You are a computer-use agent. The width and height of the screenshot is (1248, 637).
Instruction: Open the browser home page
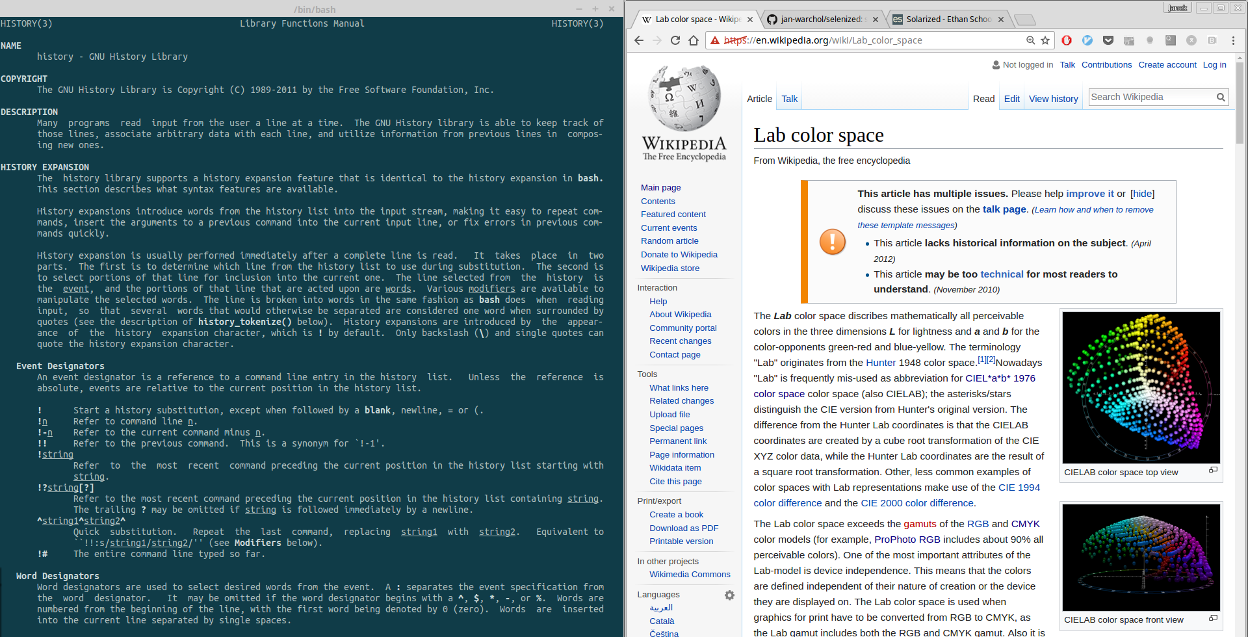click(x=694, y=40)
